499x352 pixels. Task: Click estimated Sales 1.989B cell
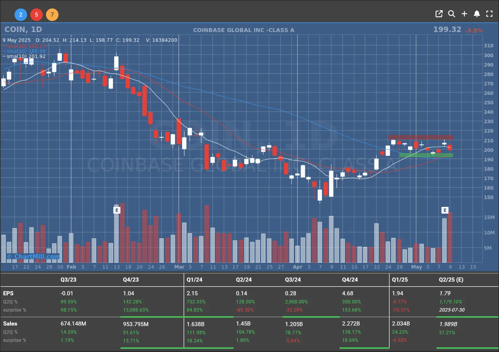click(x=448, y=324)
